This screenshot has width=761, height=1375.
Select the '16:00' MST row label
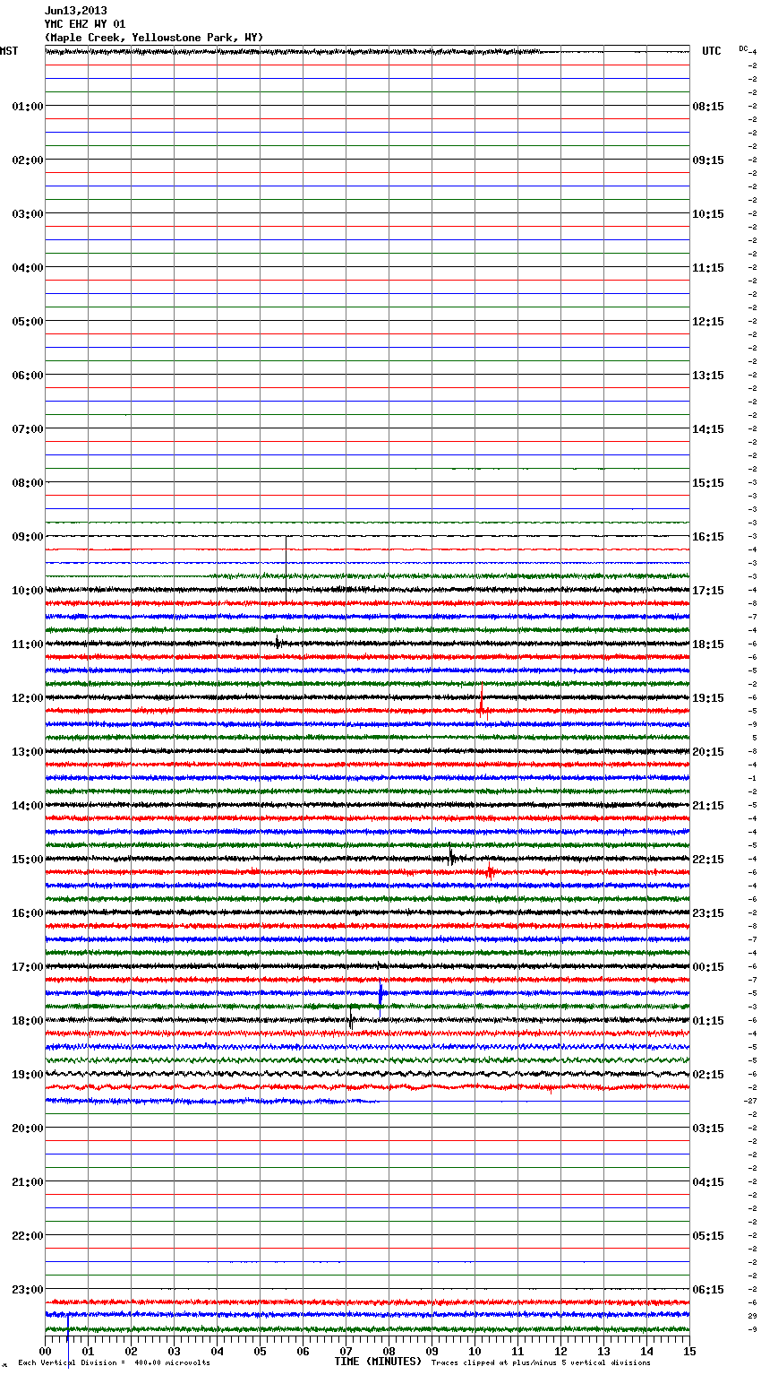click(27, 913)
